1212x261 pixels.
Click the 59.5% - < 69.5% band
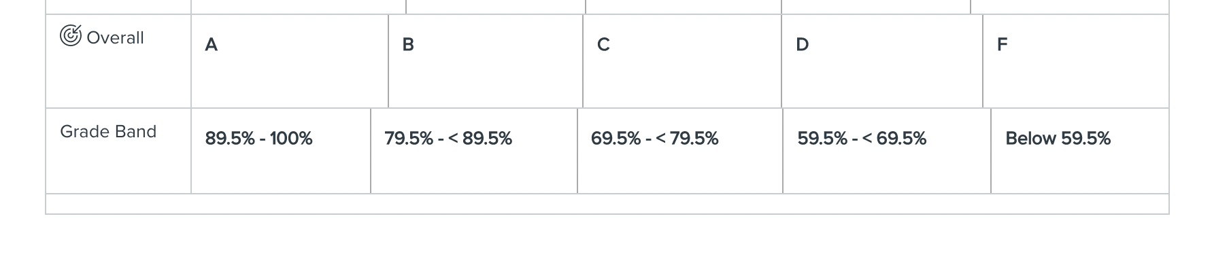(x=887, y=151)
